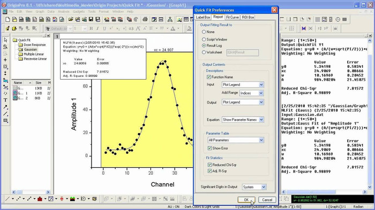Screen dimensions: 375x210
Task: Select the Text tool (T)
Action: tap(5, 100)
